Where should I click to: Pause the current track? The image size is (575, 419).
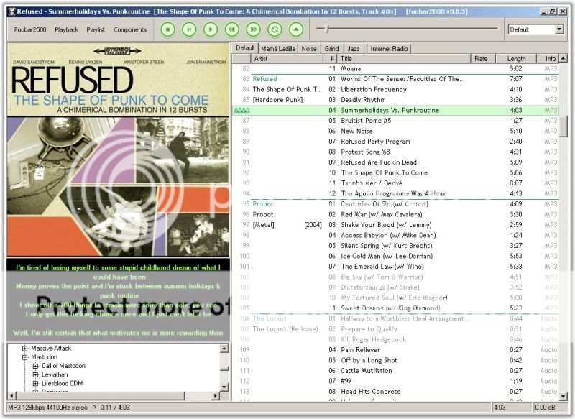188,29
